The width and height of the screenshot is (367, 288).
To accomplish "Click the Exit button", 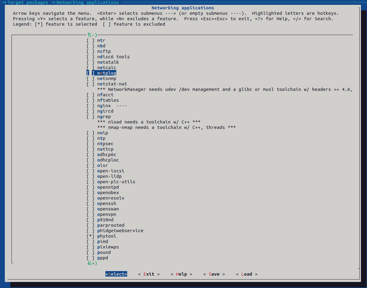I will click(x=149, y=274).
